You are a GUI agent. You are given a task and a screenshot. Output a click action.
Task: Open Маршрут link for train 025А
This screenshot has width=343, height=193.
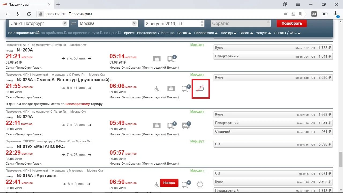click(x=197, y=75)
